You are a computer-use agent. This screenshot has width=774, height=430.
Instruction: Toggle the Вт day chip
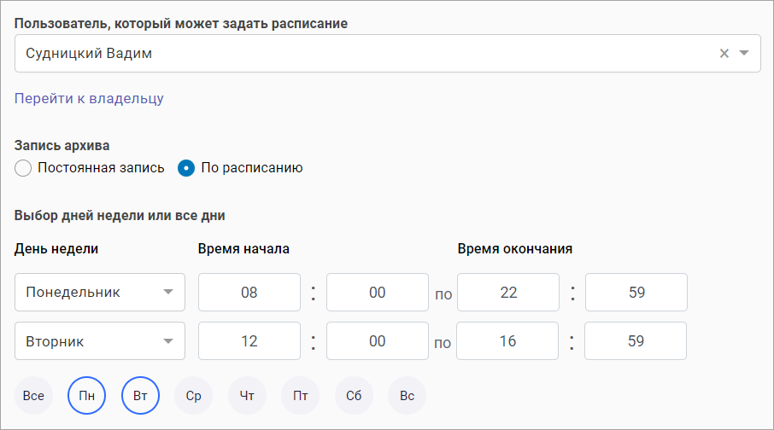point(141,396)
